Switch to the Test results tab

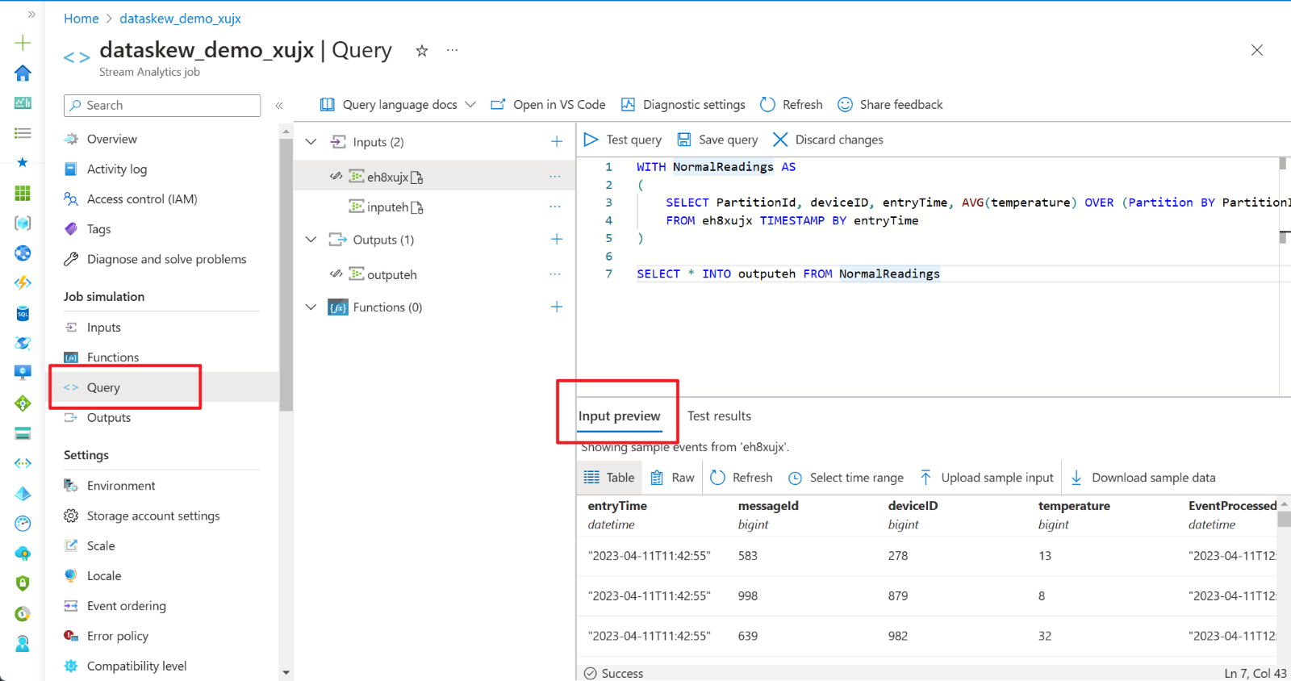pyautogui.click(x=719, y=416)
